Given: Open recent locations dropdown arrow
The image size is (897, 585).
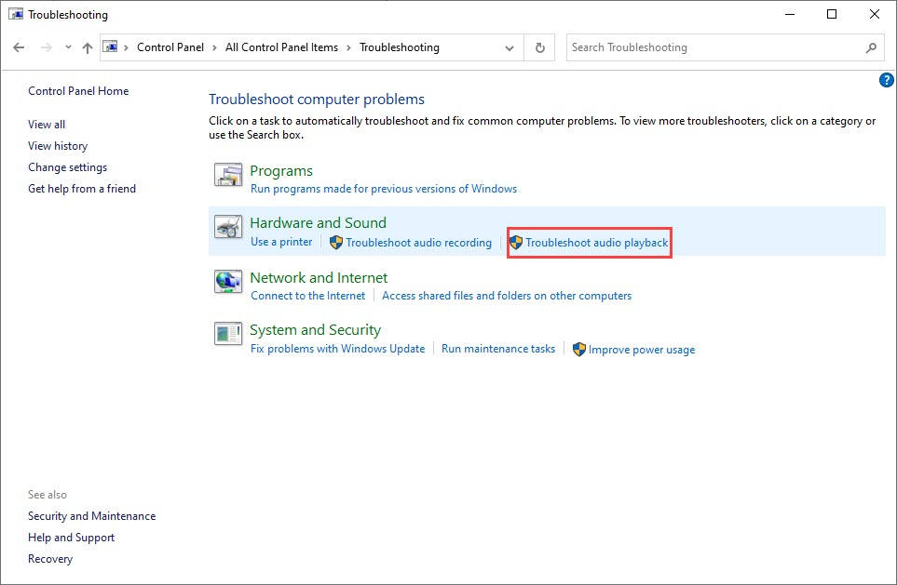Looking at the screenshot, I should (x=68, y=47).
